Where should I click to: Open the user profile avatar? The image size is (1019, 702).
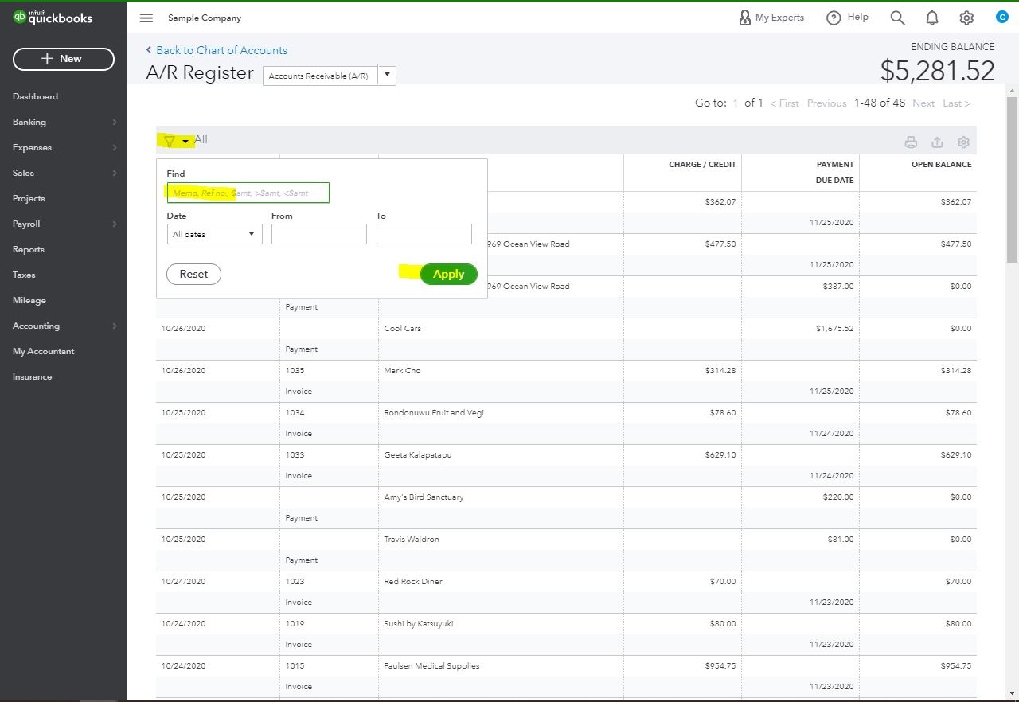(1002, 17)
